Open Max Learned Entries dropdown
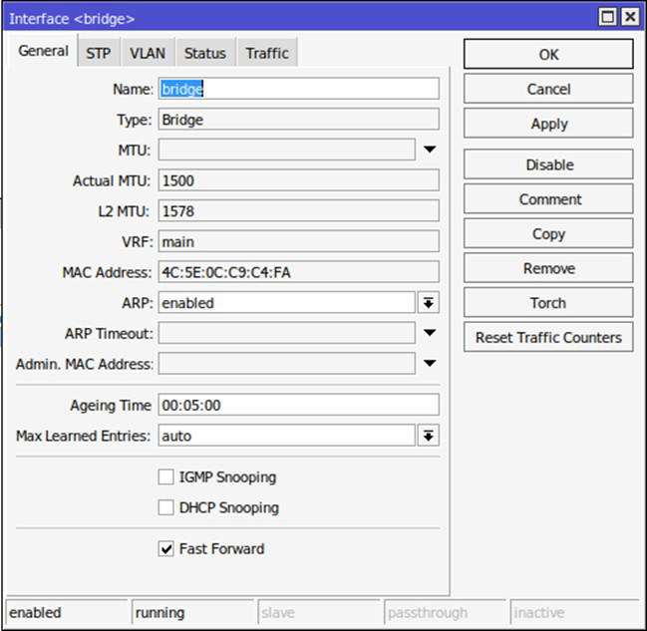The image size is (647, 631). pos(429,436)
